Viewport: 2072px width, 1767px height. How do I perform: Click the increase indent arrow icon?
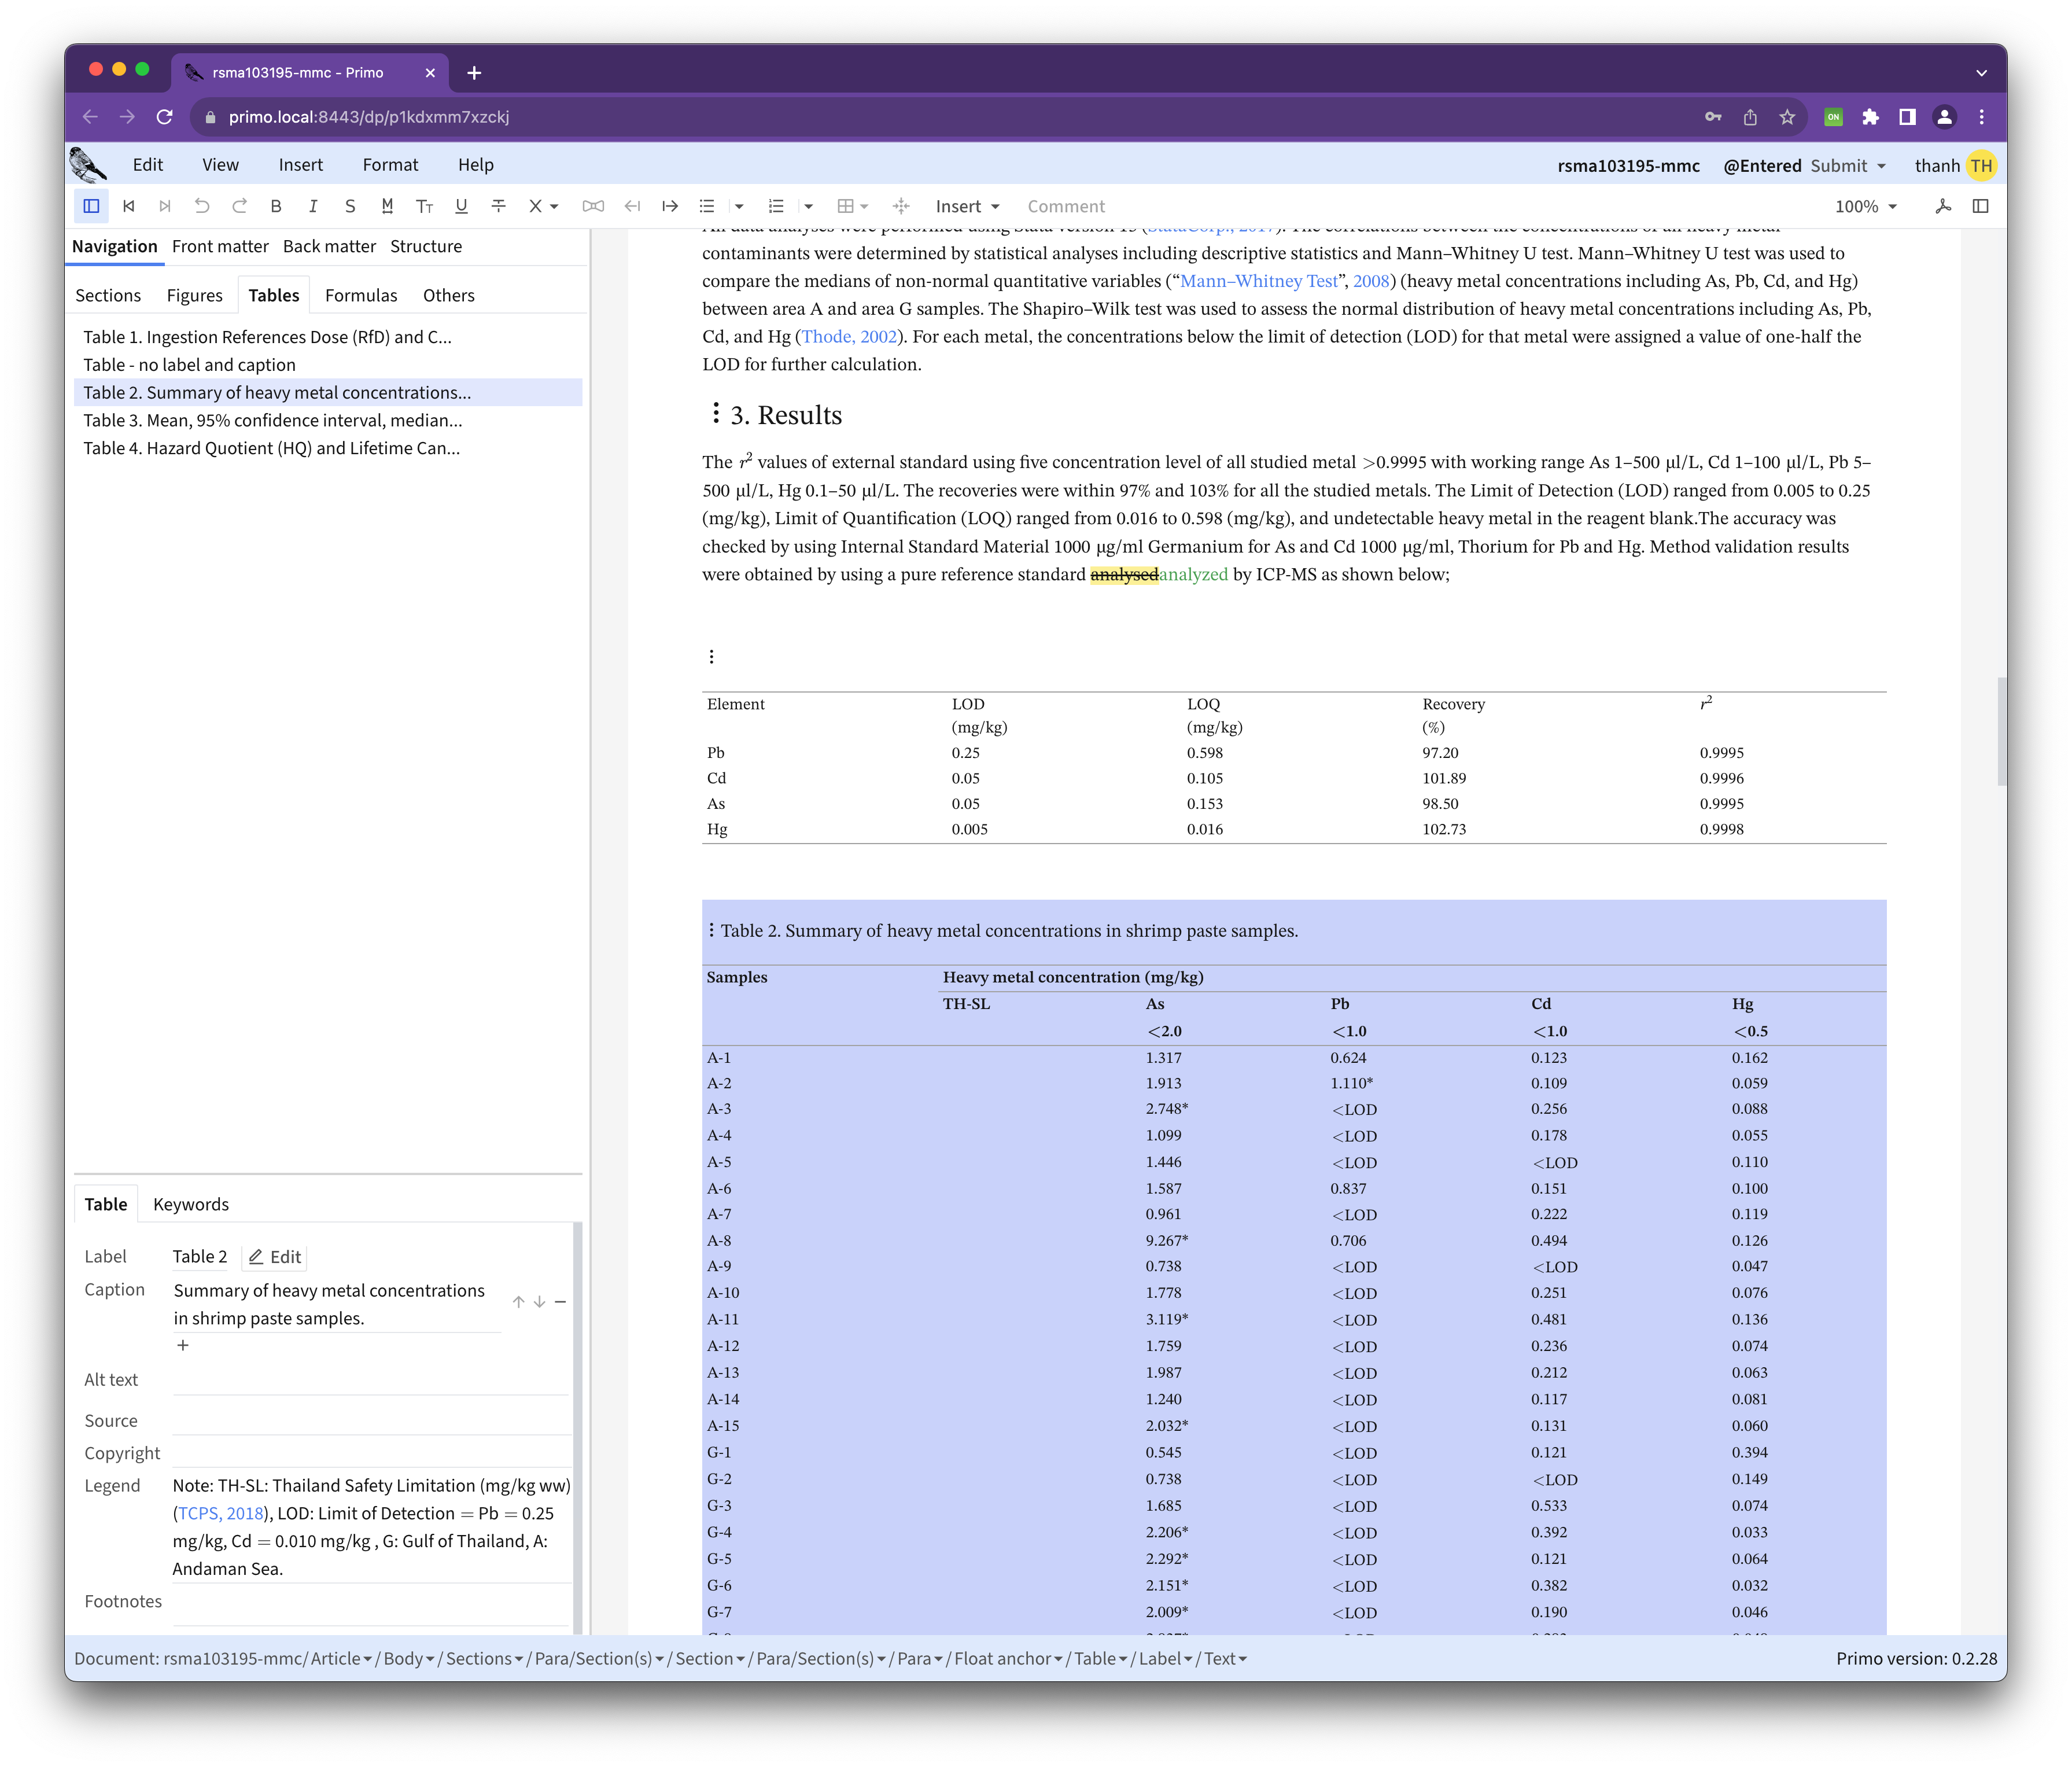pyautogui.click(x=670, y=206)
